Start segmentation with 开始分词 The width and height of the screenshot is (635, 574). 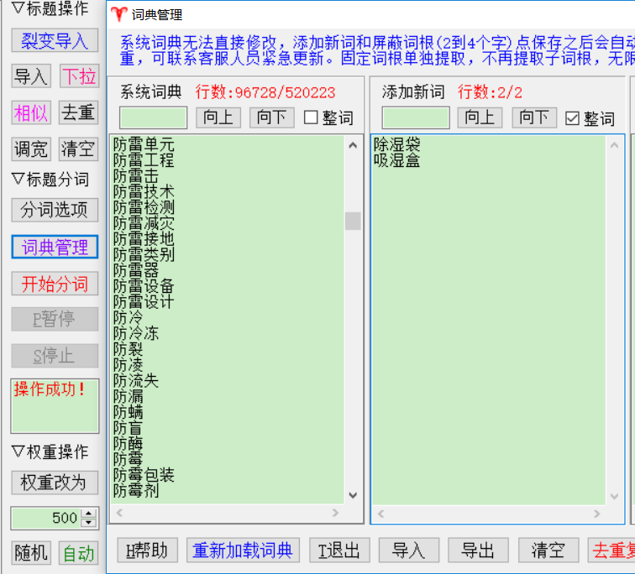pyautogui.click(x=55, y=284)
